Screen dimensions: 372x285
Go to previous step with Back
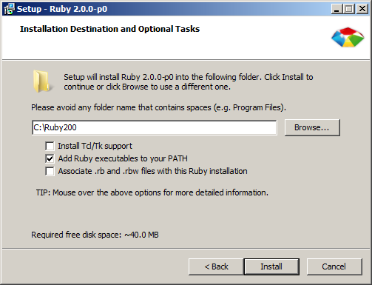[216, 266]
